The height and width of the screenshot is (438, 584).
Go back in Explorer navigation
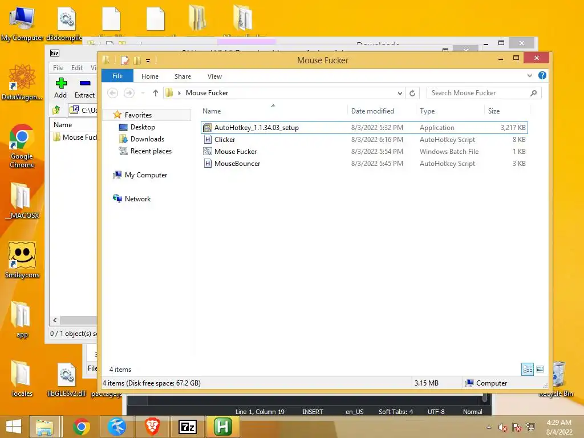[112, 93]
